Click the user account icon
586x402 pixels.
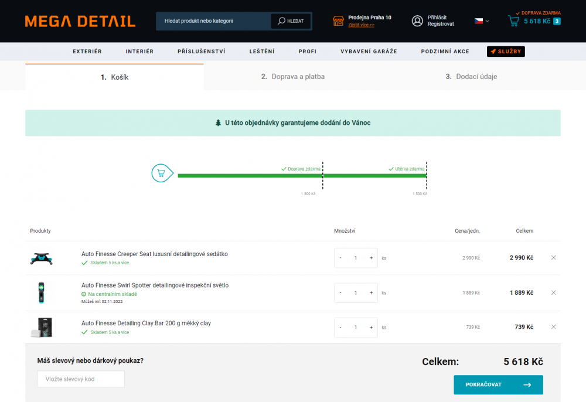tap(417, 21)
